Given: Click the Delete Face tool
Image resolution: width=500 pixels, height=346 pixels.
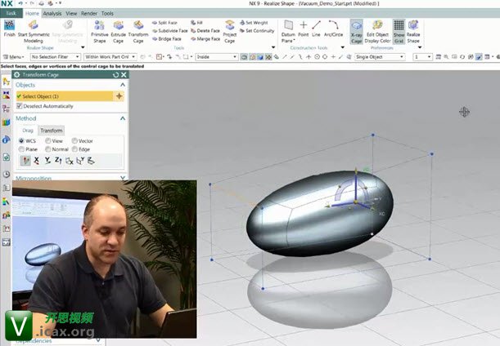Looking at the screenshot, I should [205, 31].
